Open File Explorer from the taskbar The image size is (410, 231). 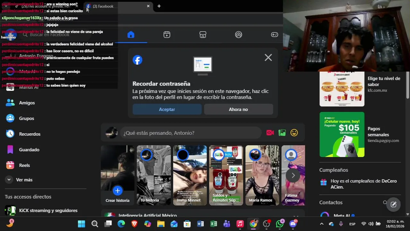tap(161, 224)
